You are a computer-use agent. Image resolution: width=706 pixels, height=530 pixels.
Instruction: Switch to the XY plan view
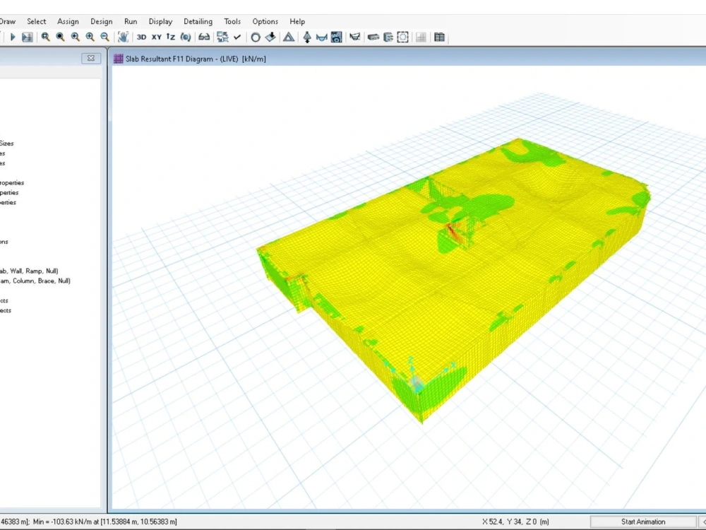pyautogui.click(x=156, y=37)
